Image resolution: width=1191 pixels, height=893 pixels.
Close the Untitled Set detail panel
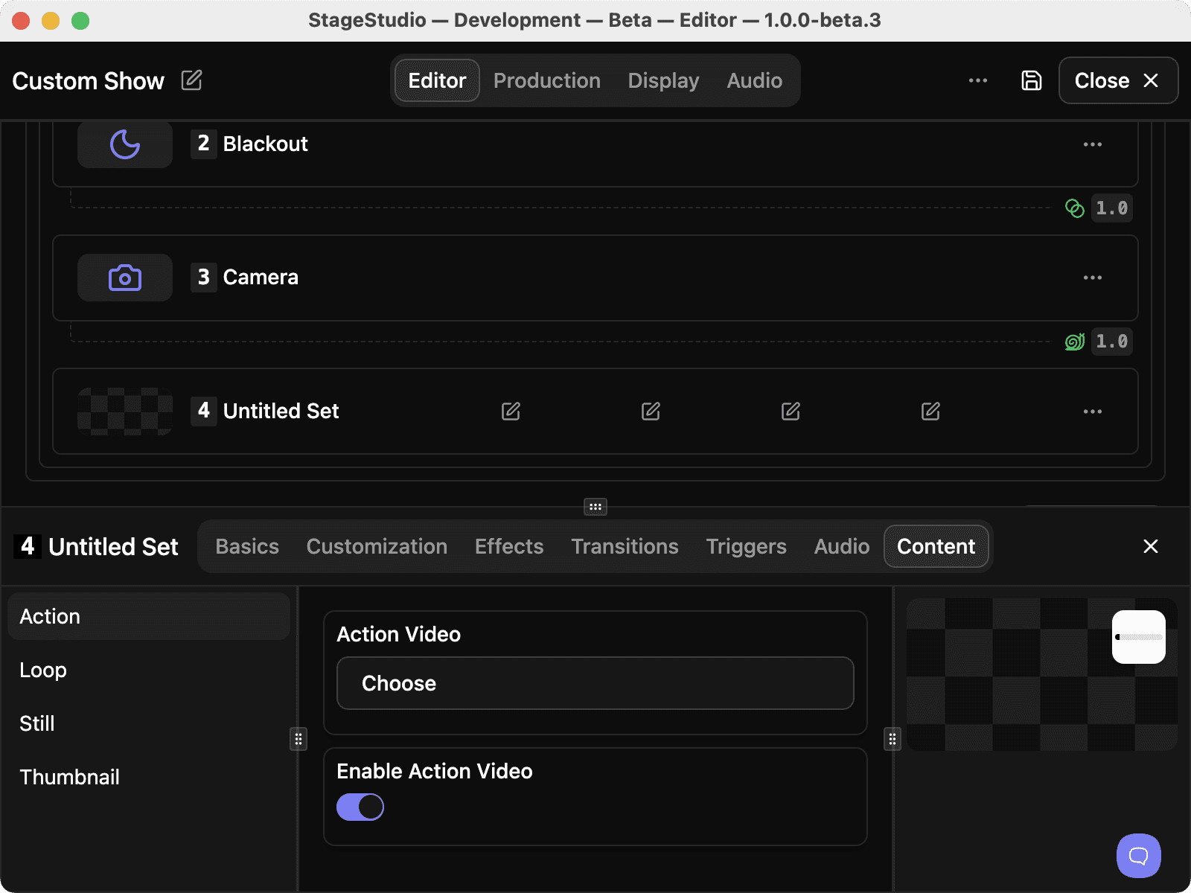click(x=1151, y=546)
